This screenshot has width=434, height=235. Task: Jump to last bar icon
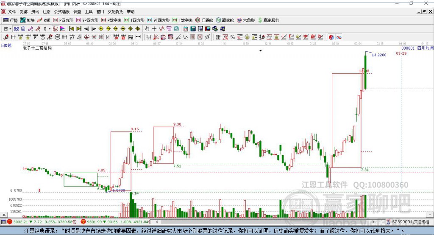point(79,29)
